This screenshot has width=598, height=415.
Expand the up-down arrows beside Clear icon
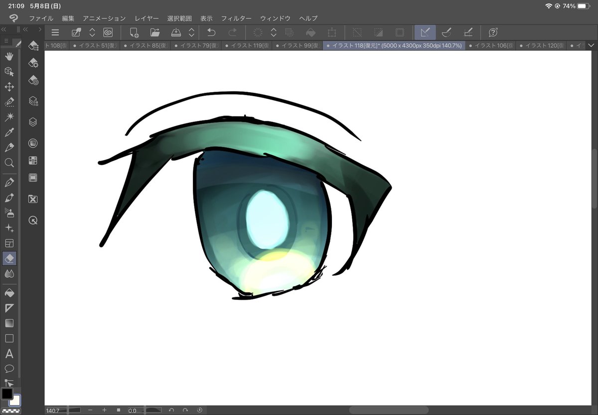(x=274, y=32)
